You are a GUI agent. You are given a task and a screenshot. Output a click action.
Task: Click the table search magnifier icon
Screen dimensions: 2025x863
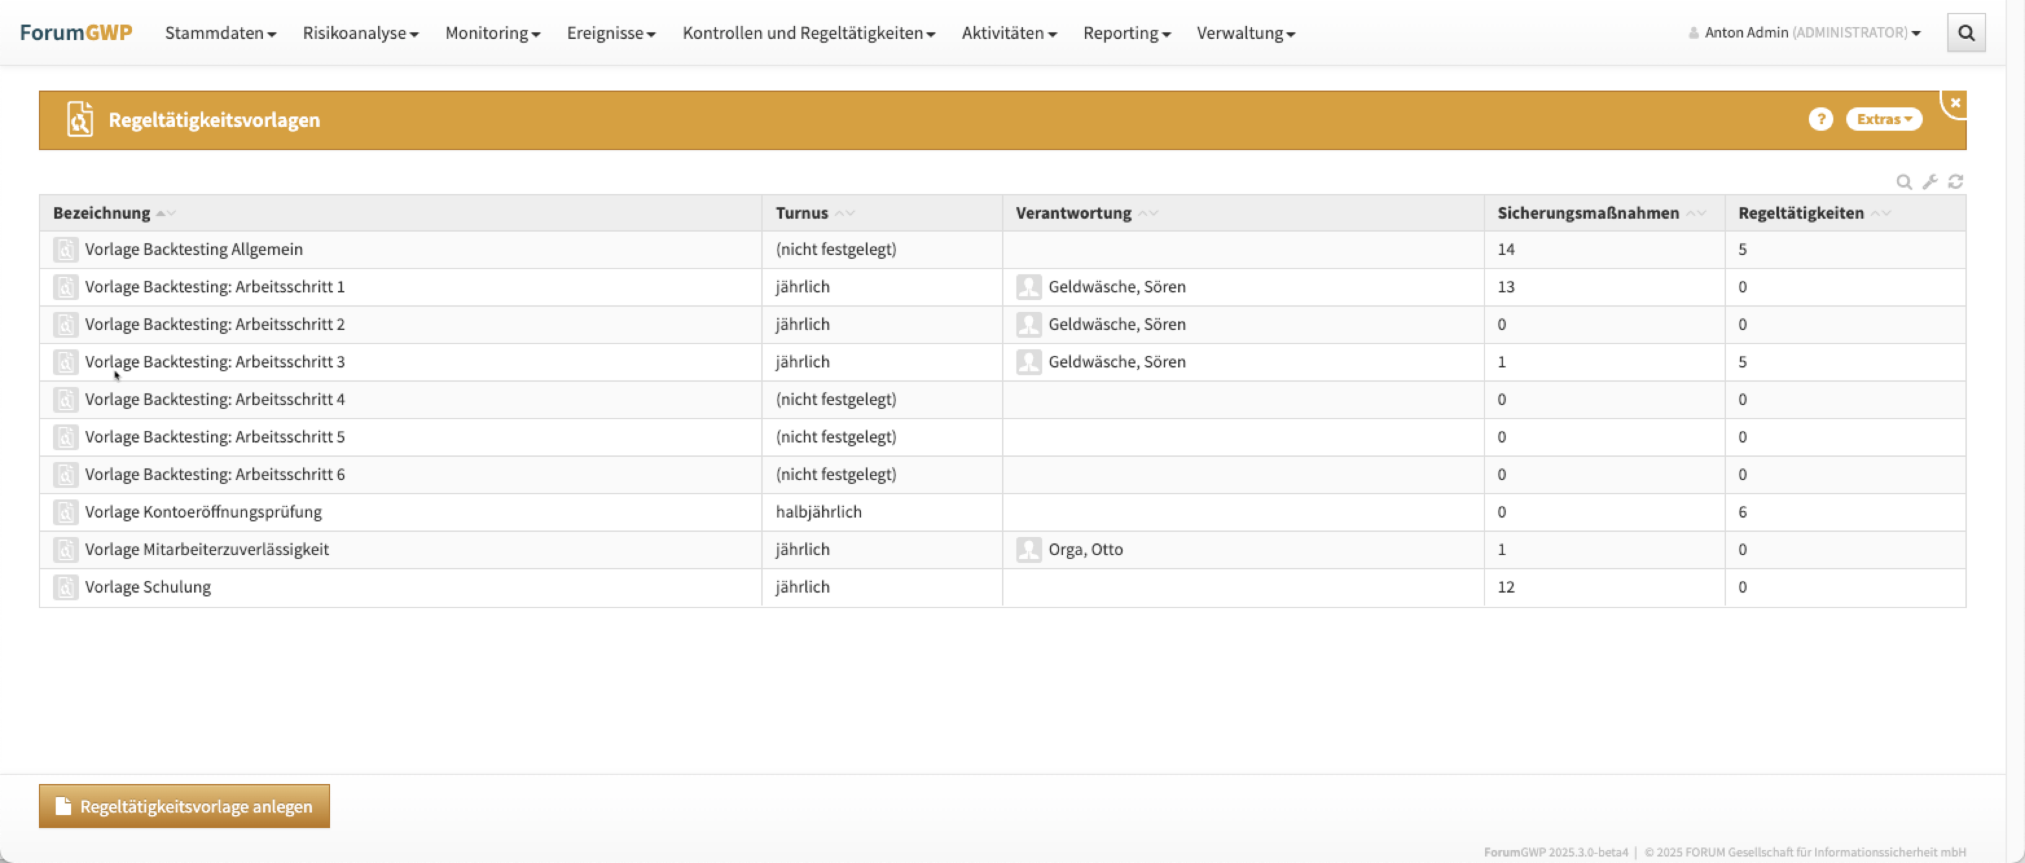[x=1903, y=182]
